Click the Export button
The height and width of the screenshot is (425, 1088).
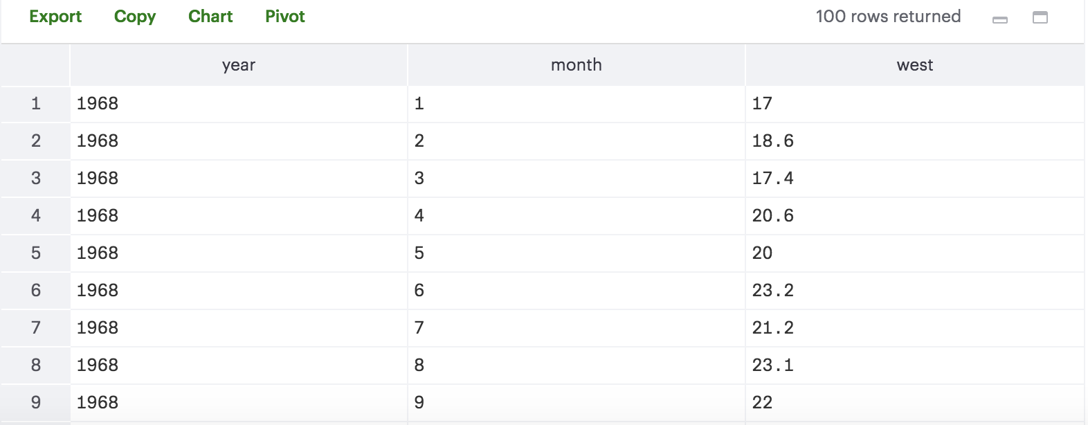click(55, 17)
